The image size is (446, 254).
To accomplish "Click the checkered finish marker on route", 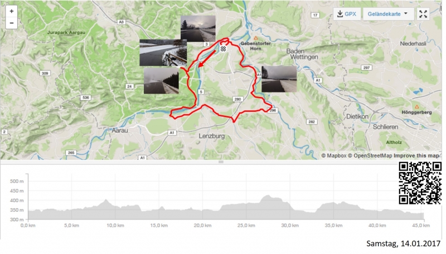I will (x=224, y=49).
